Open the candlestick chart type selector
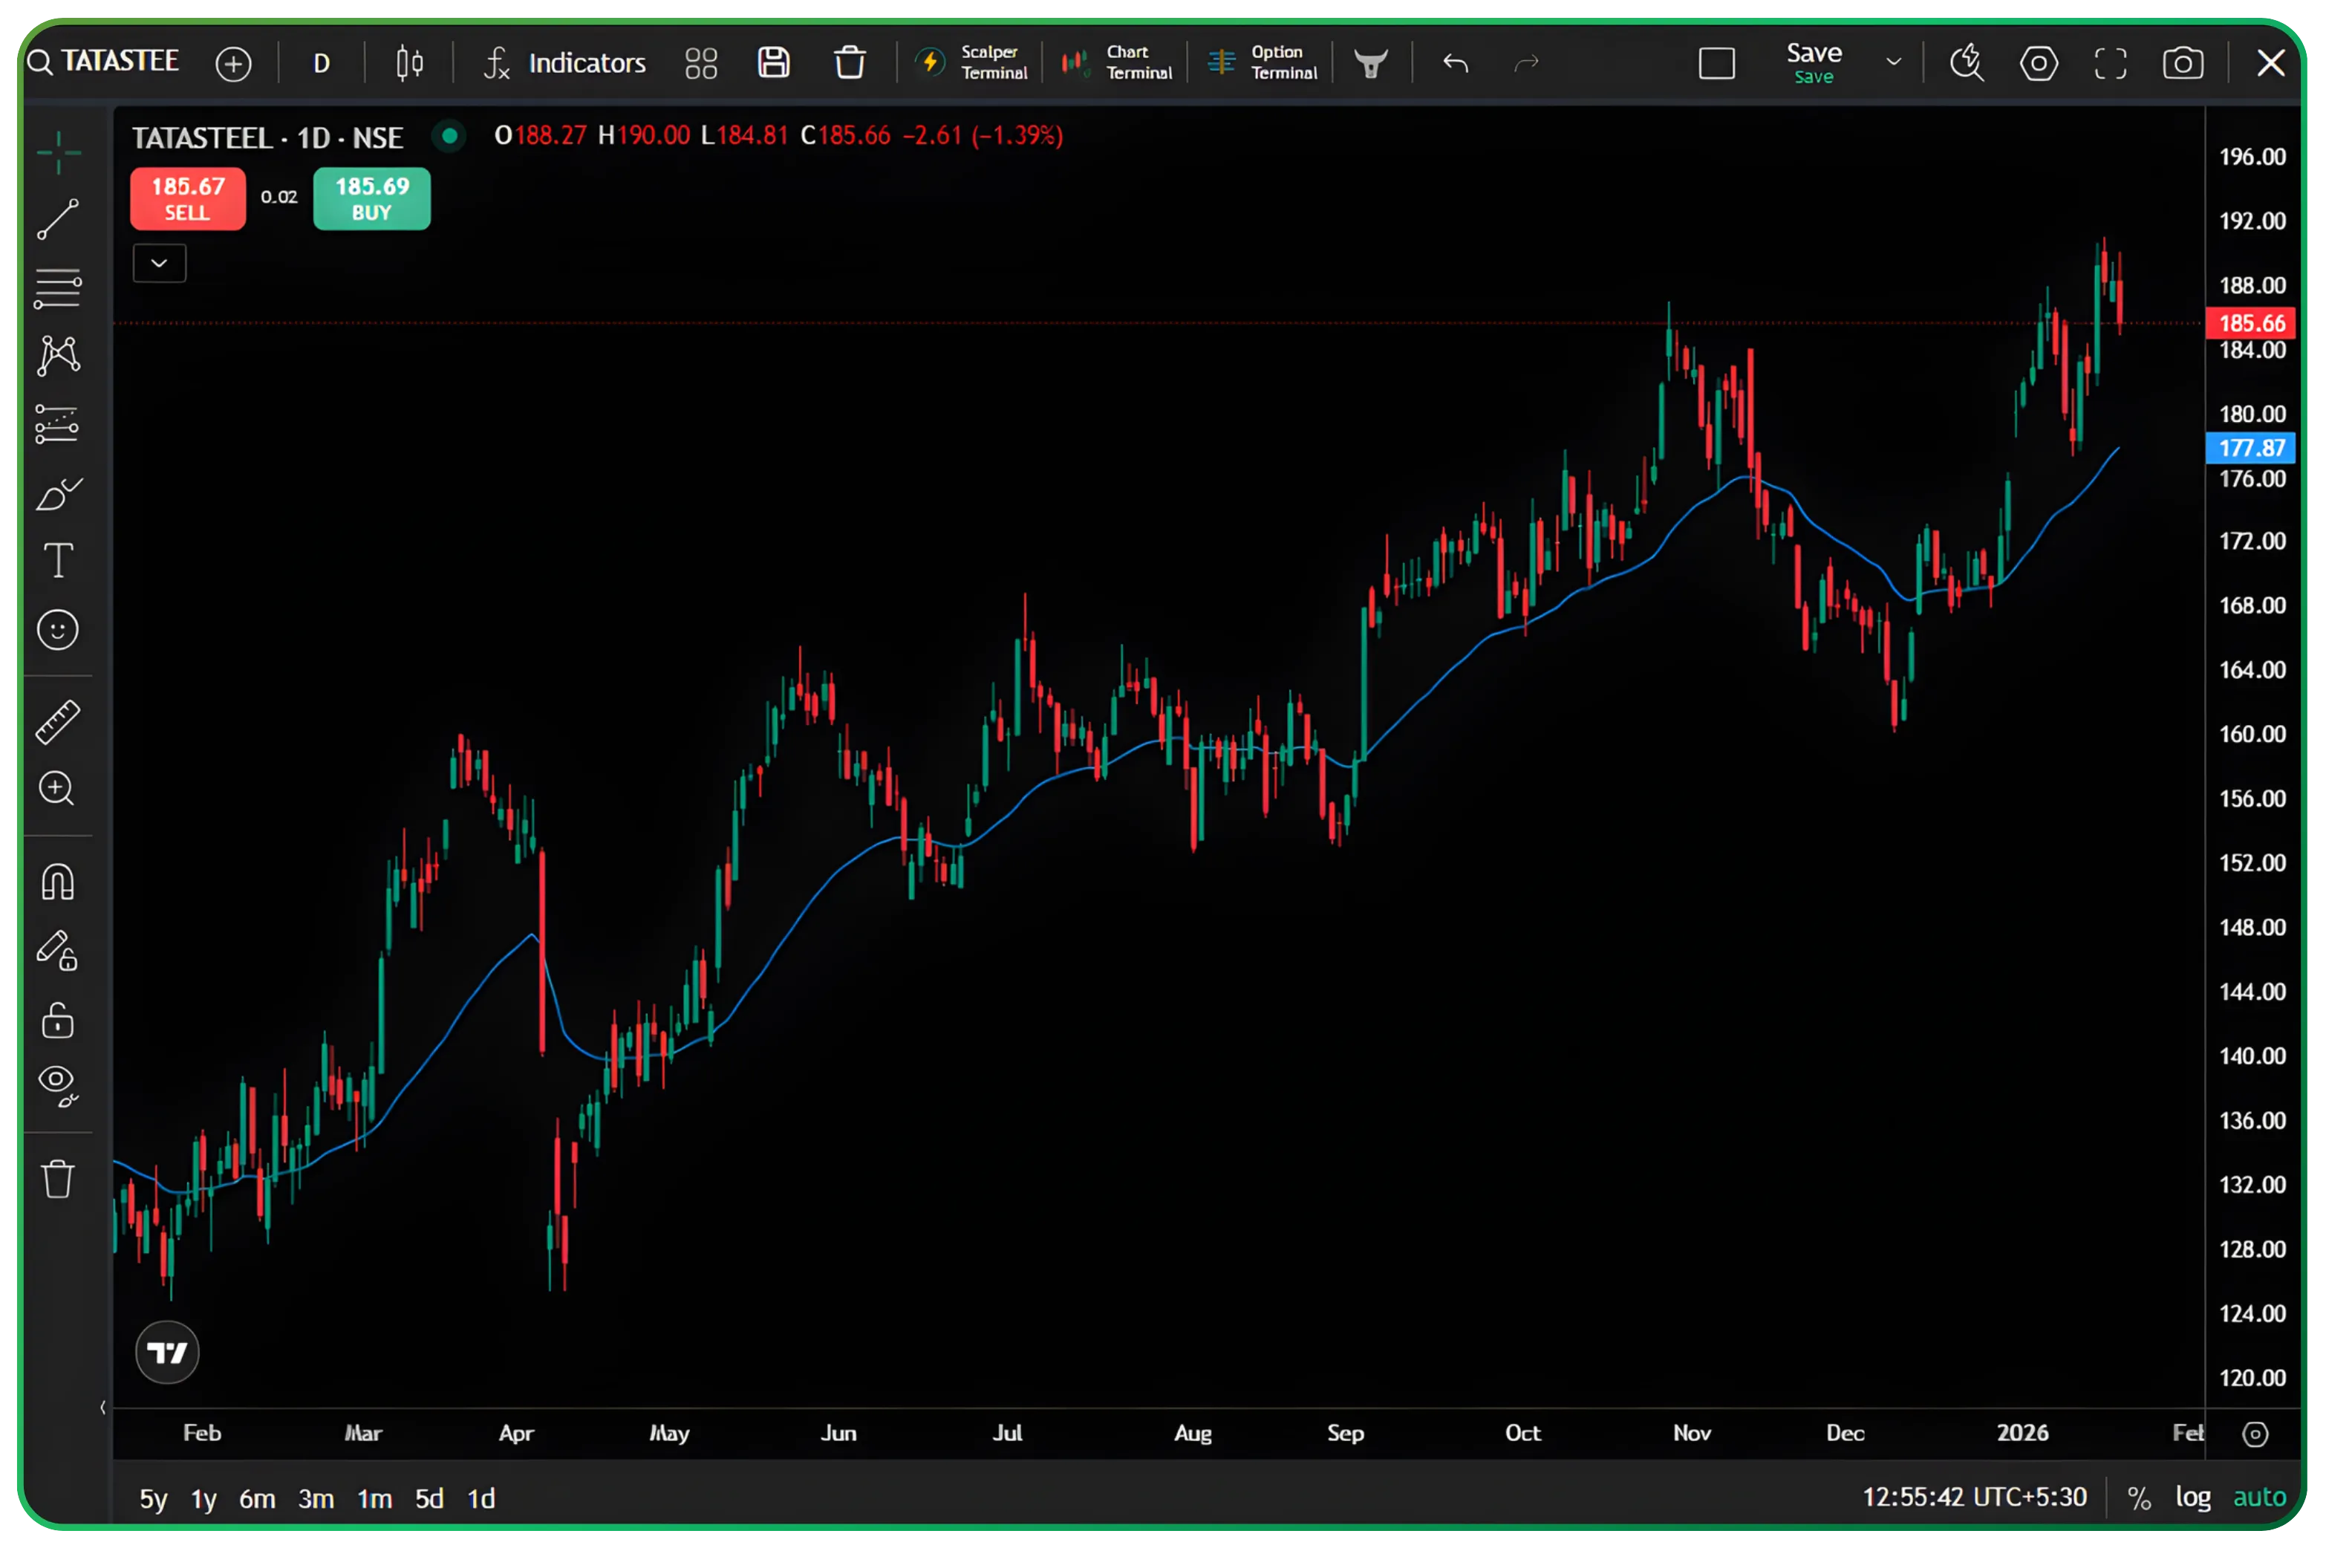Screen dimensions: 2326x1551 pos(409,63)
